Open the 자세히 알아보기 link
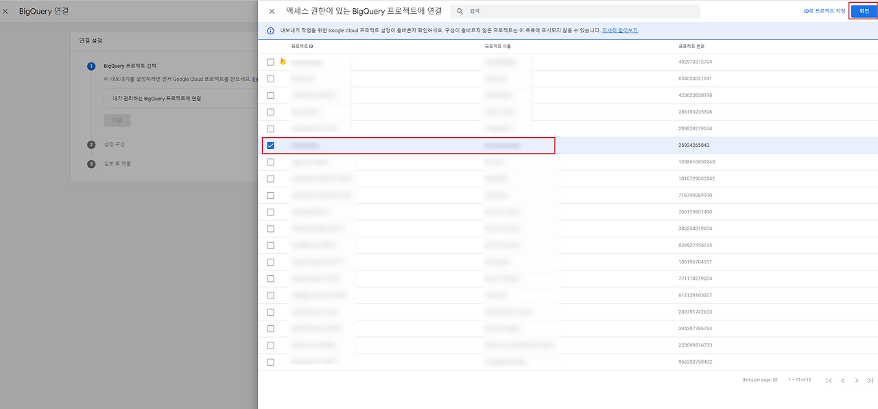Viewport: 878px width, 409px height. click(620, 31)
